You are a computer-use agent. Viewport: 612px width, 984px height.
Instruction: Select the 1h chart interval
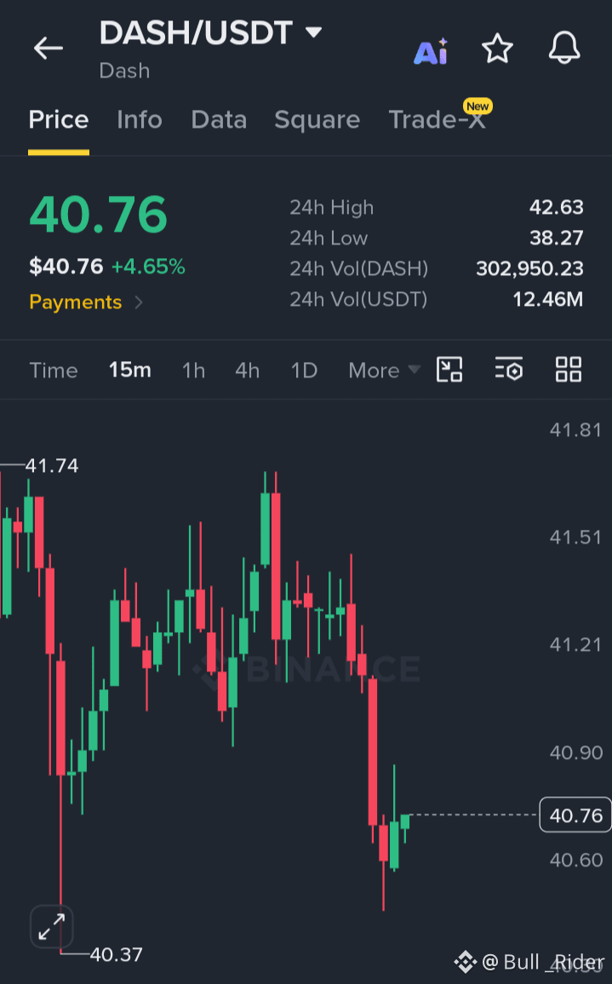(194, 371)
